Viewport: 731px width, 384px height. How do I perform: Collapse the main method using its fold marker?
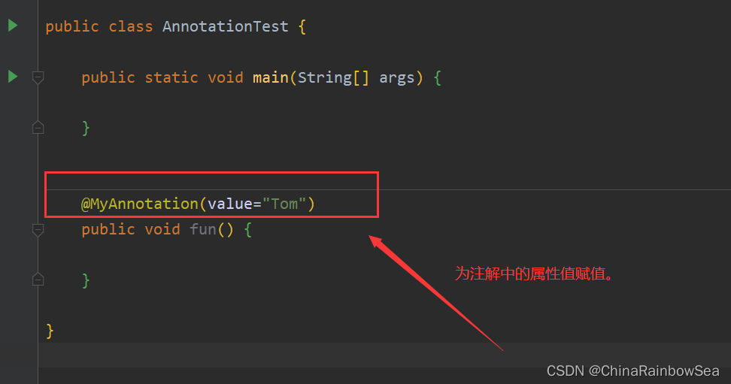tap(38, 77)
